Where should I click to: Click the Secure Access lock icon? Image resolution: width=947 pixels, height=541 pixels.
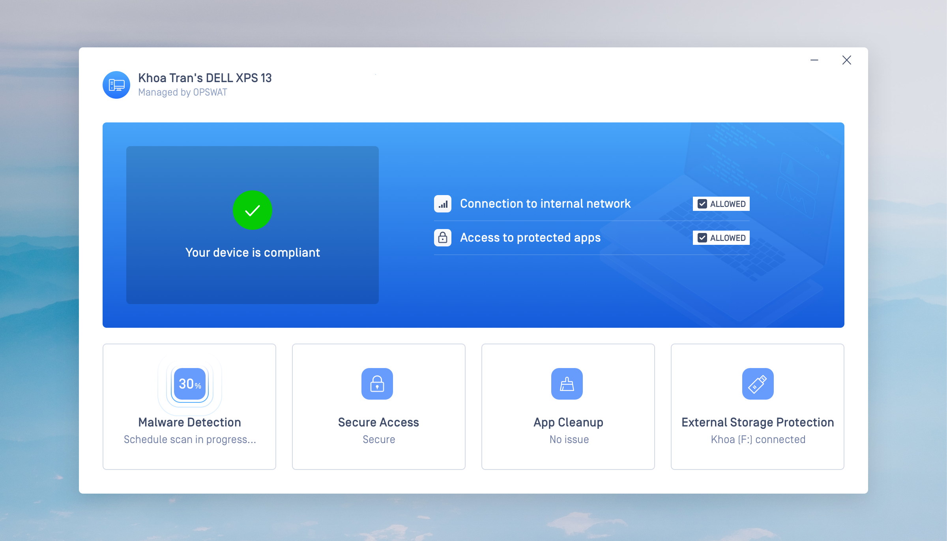(x=377, y=384)
